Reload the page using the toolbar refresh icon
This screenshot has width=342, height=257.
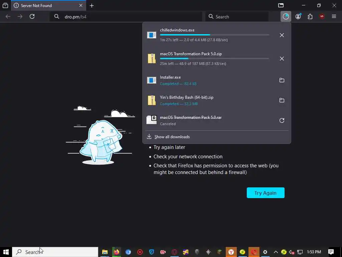32,17
